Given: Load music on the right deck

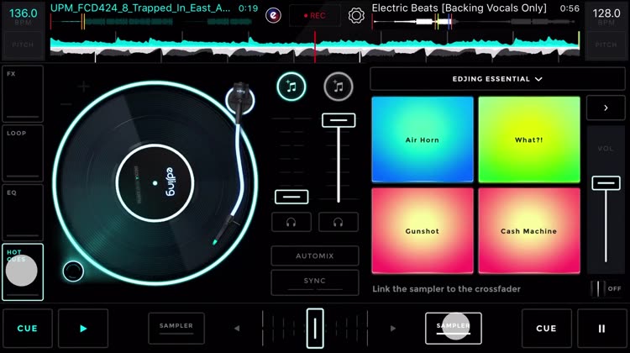Looking at the screenshot, I should (x=339, y=87).
